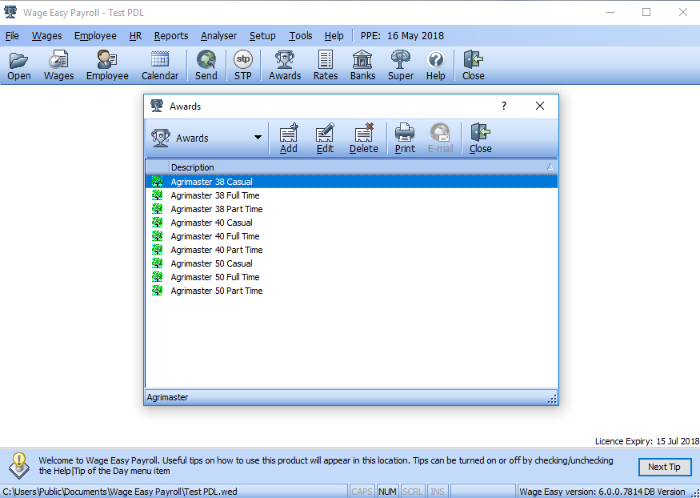The height and width of the screenshot is (498, 700).
Task: Open the Analyser menu
Action: pyautogui.click(x=218, y=36)
